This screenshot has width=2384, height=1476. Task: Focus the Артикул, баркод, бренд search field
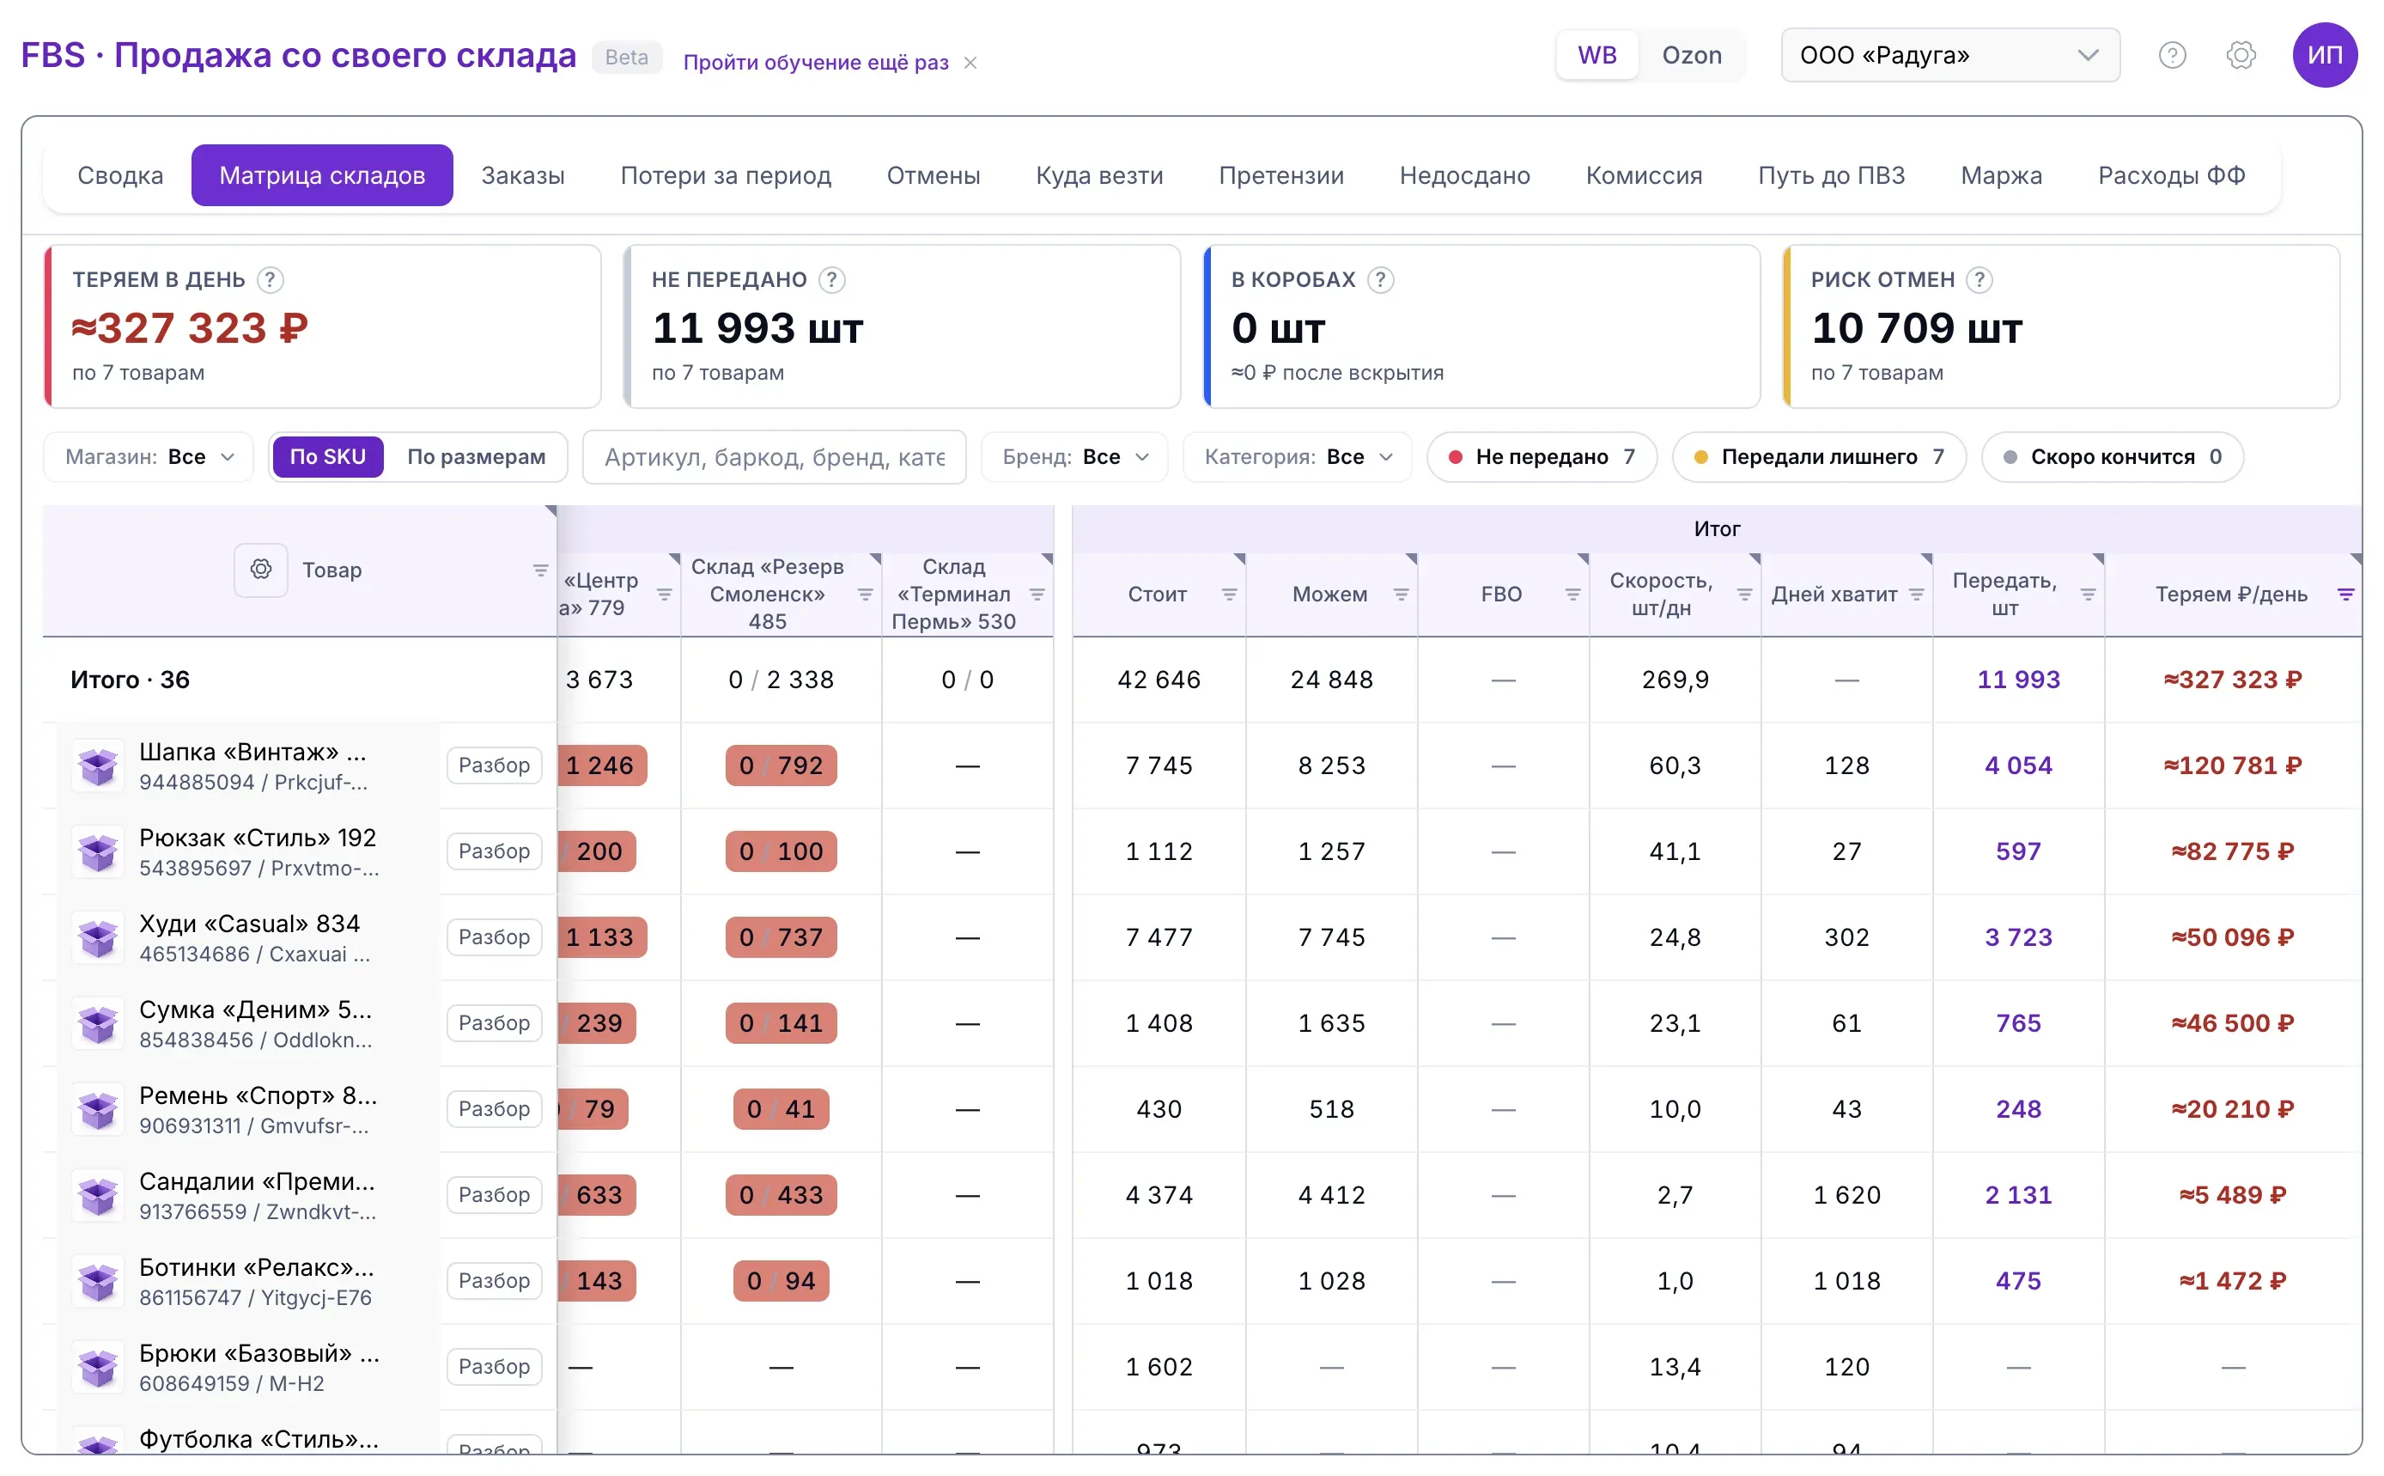pyautogui.click(x=775, y=457)
